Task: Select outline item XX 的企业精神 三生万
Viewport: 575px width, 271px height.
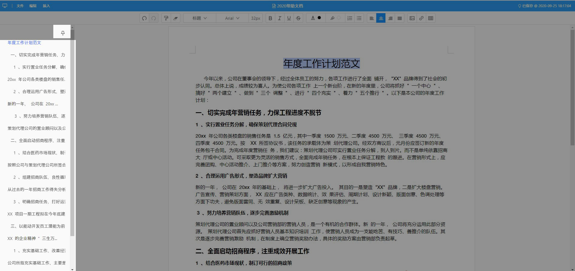Action: 33,238
